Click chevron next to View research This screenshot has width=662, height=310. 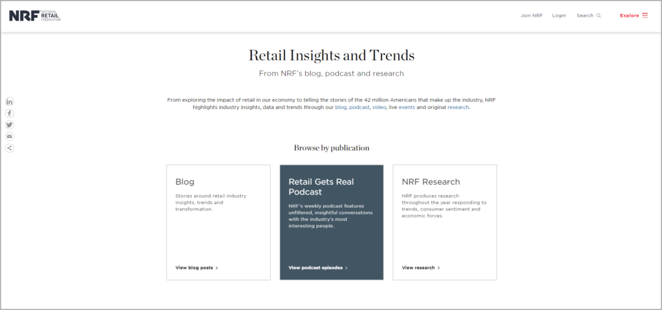(439, 268)
